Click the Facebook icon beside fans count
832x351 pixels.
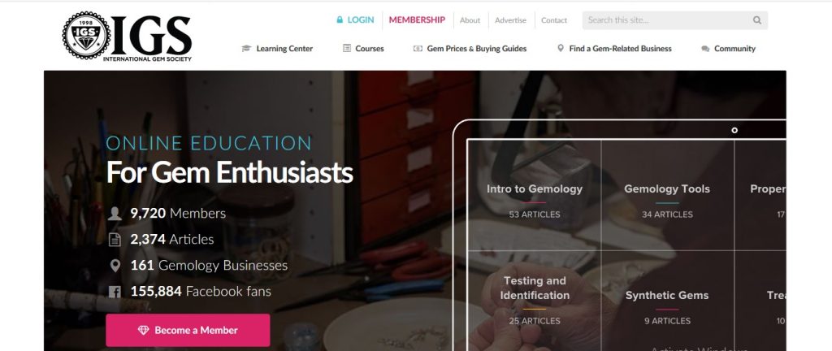(x=115, y=292)
